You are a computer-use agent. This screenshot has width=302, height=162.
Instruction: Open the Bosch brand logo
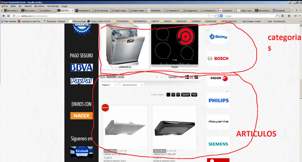tap(218, 58)
